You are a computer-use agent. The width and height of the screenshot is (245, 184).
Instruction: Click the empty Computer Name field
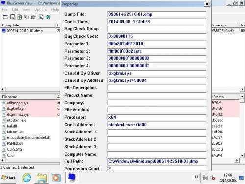(157, 154)
